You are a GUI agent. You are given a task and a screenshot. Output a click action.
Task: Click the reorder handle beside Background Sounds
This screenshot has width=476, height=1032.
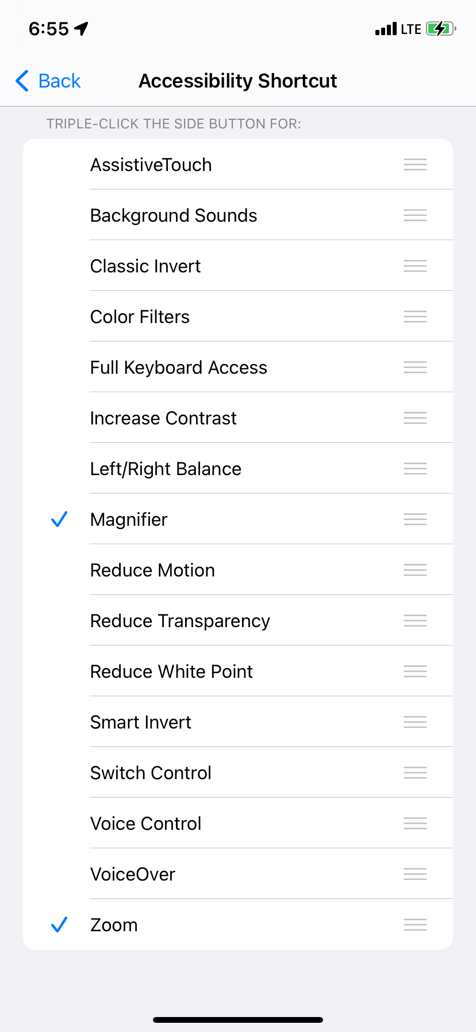click(414, 215)
